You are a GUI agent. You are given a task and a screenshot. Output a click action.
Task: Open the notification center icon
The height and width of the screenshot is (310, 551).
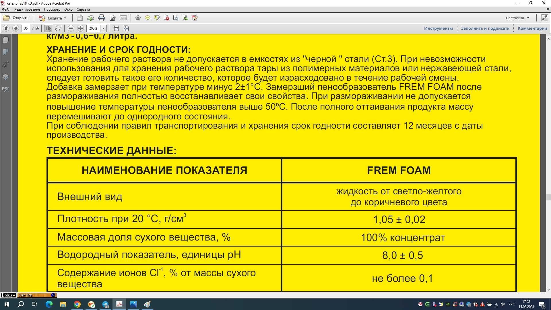point(542,304)
